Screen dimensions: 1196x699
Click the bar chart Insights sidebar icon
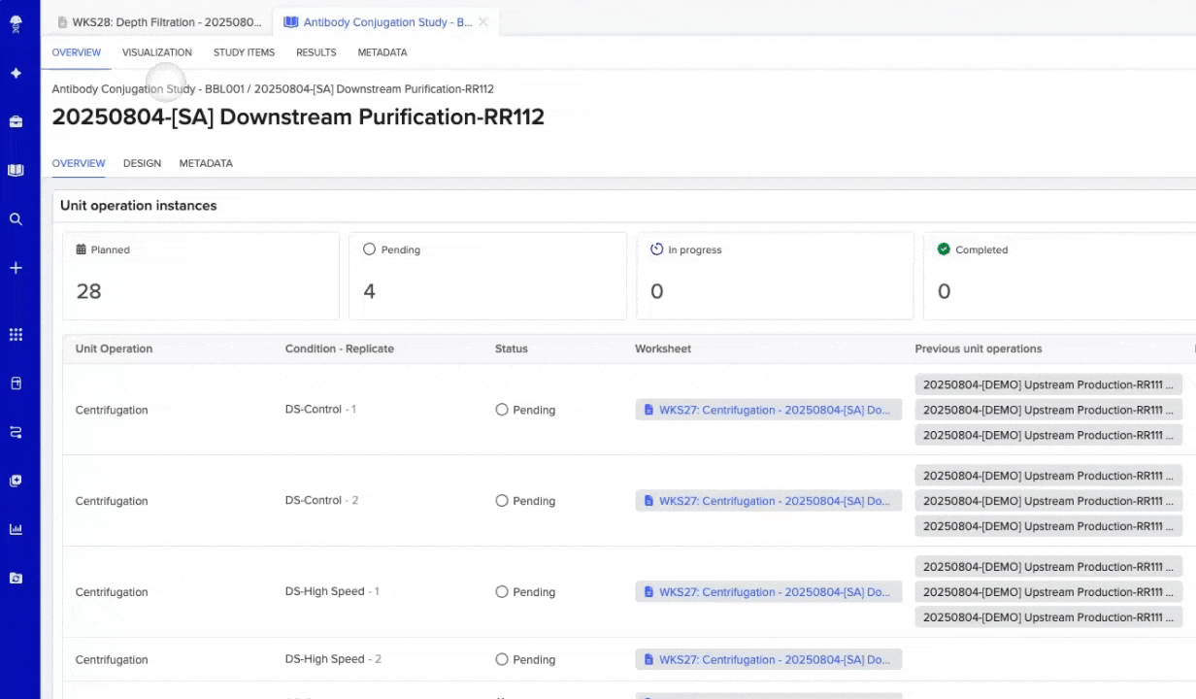point(16,529)
